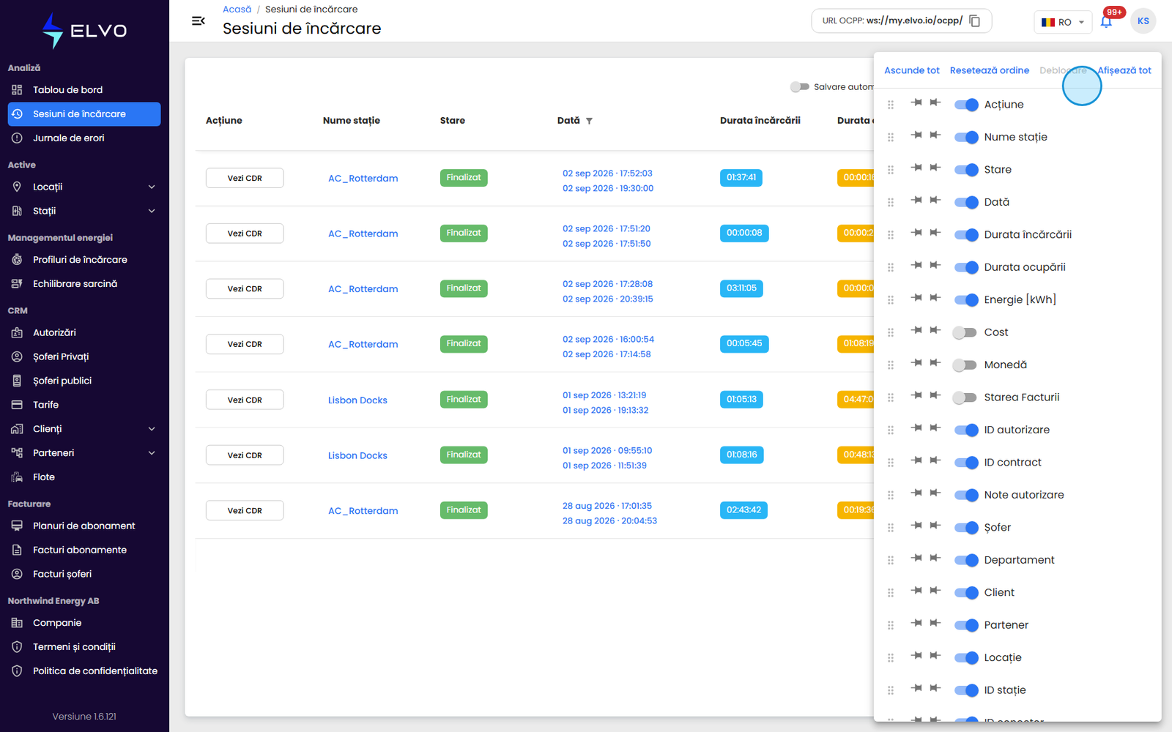Viewport: 1172px width, 732px height.
Task: Pin Partener column to the left
Action: pyautogui.click(x=916, y=623)
